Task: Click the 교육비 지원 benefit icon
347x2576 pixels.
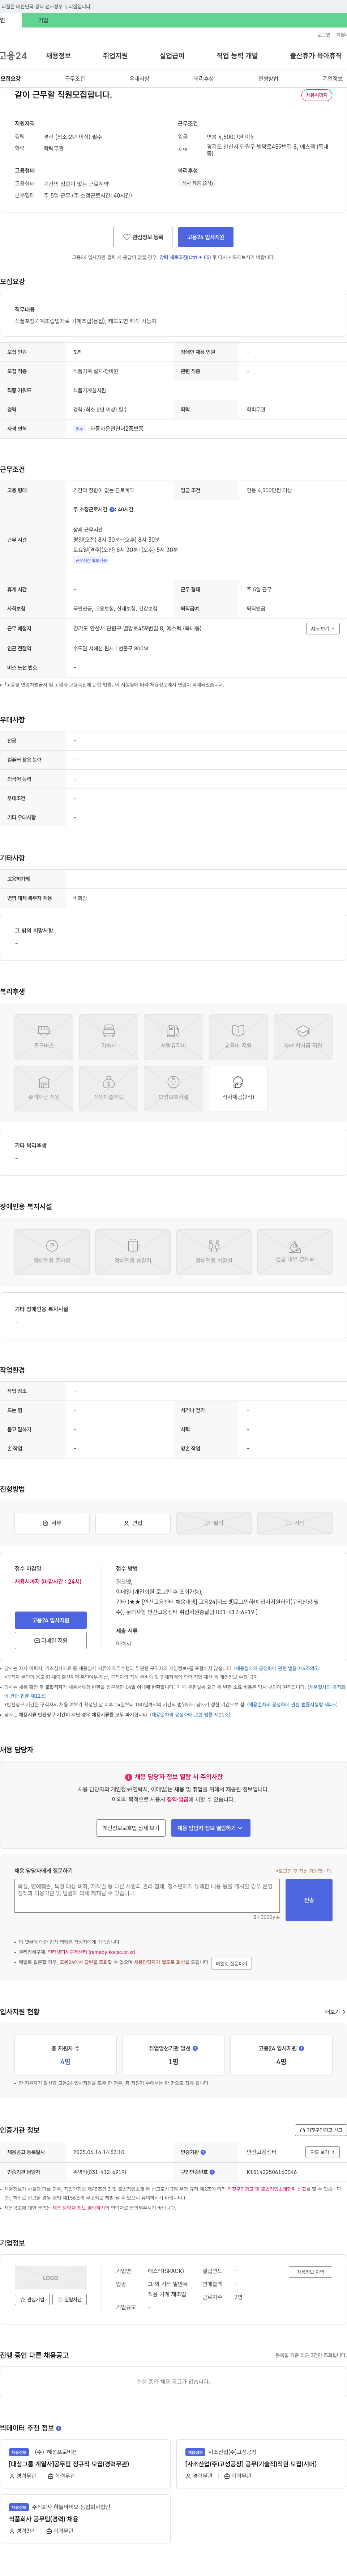Action: (238, 1036)
